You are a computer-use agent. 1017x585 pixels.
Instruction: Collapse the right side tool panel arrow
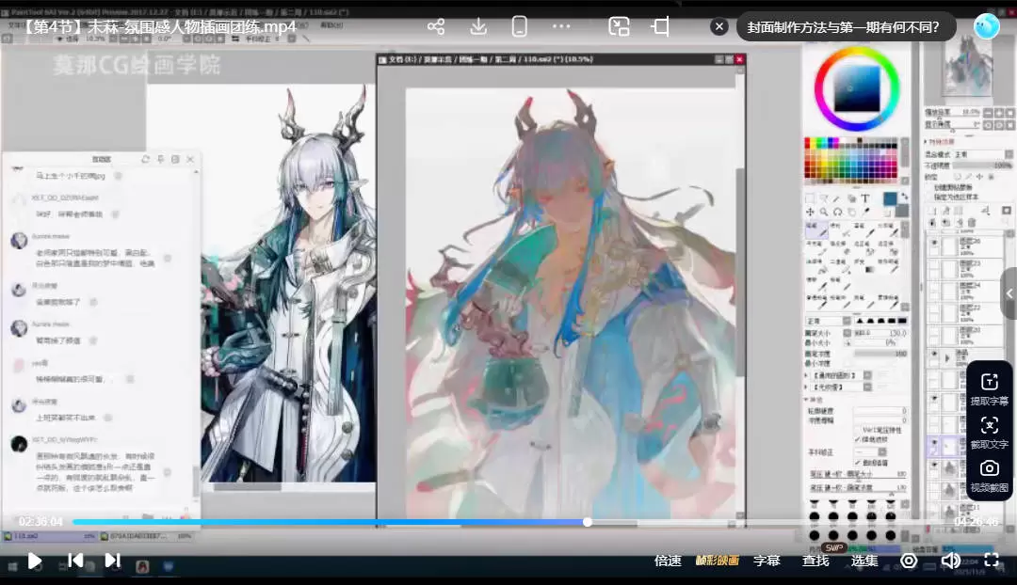(x=1009, y=293)
